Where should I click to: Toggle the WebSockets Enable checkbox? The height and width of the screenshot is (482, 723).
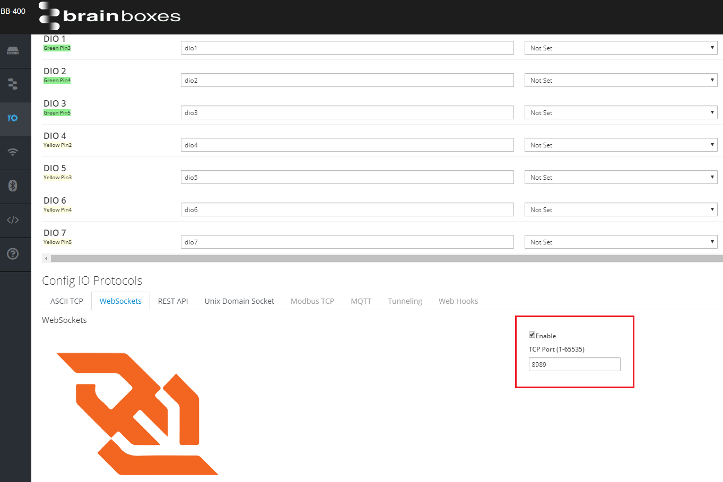pyautogui.click(x=532, y=335)
